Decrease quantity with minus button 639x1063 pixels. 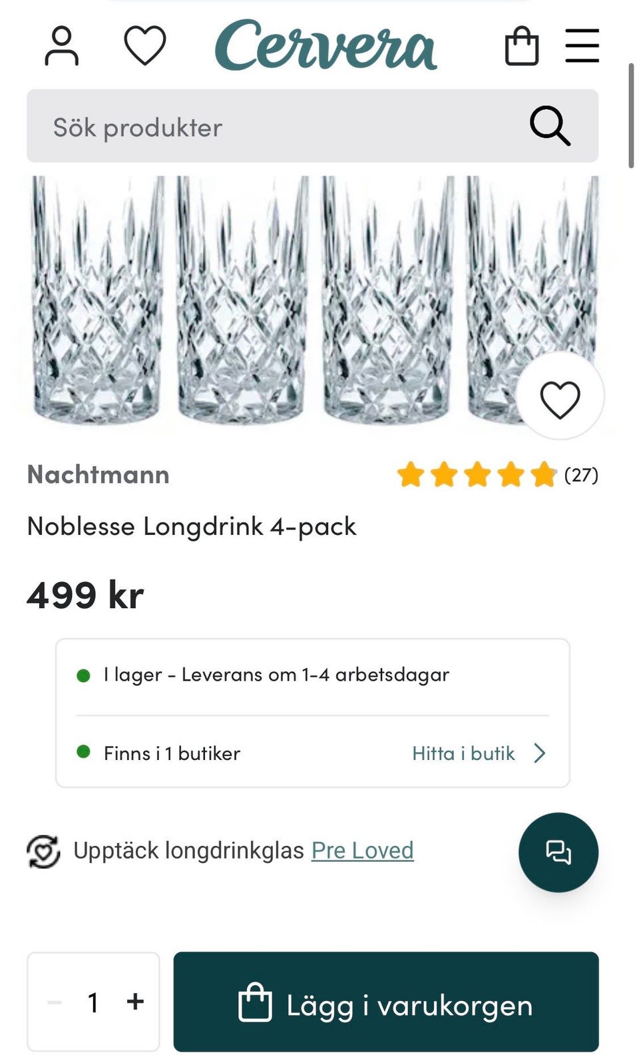(x=55, y=1002)
